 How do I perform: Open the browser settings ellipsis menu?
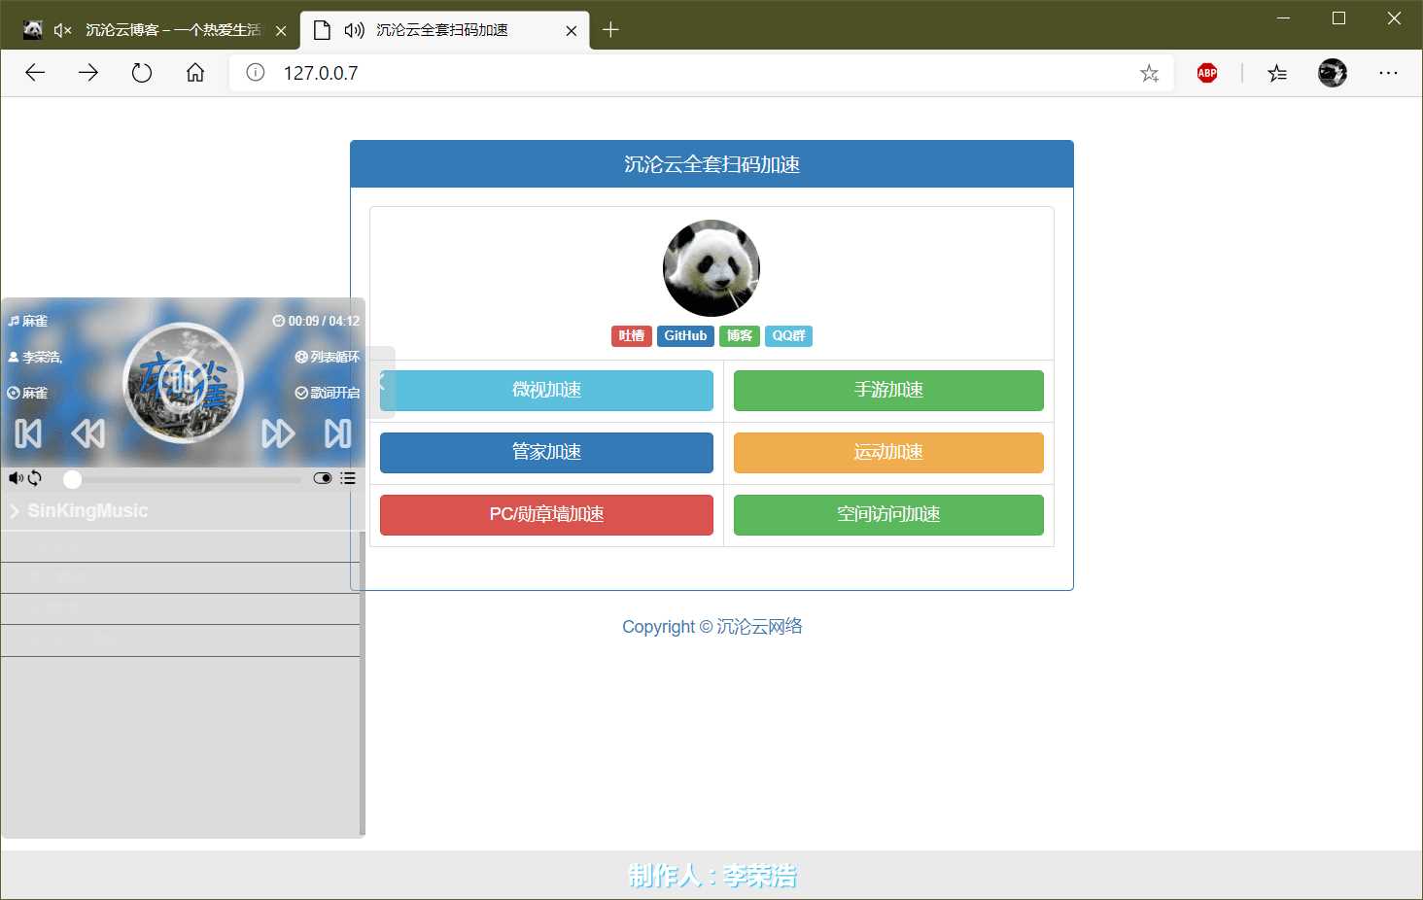pyautogui.click(x=1389, y=72)
